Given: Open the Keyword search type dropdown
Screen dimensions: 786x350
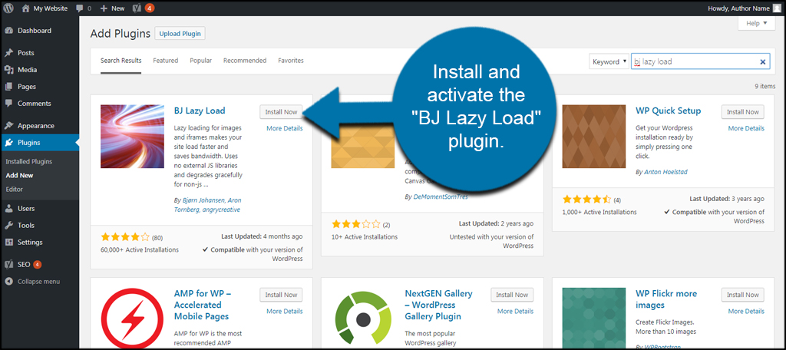Looking at the screenshot, I should pos(609,61).
